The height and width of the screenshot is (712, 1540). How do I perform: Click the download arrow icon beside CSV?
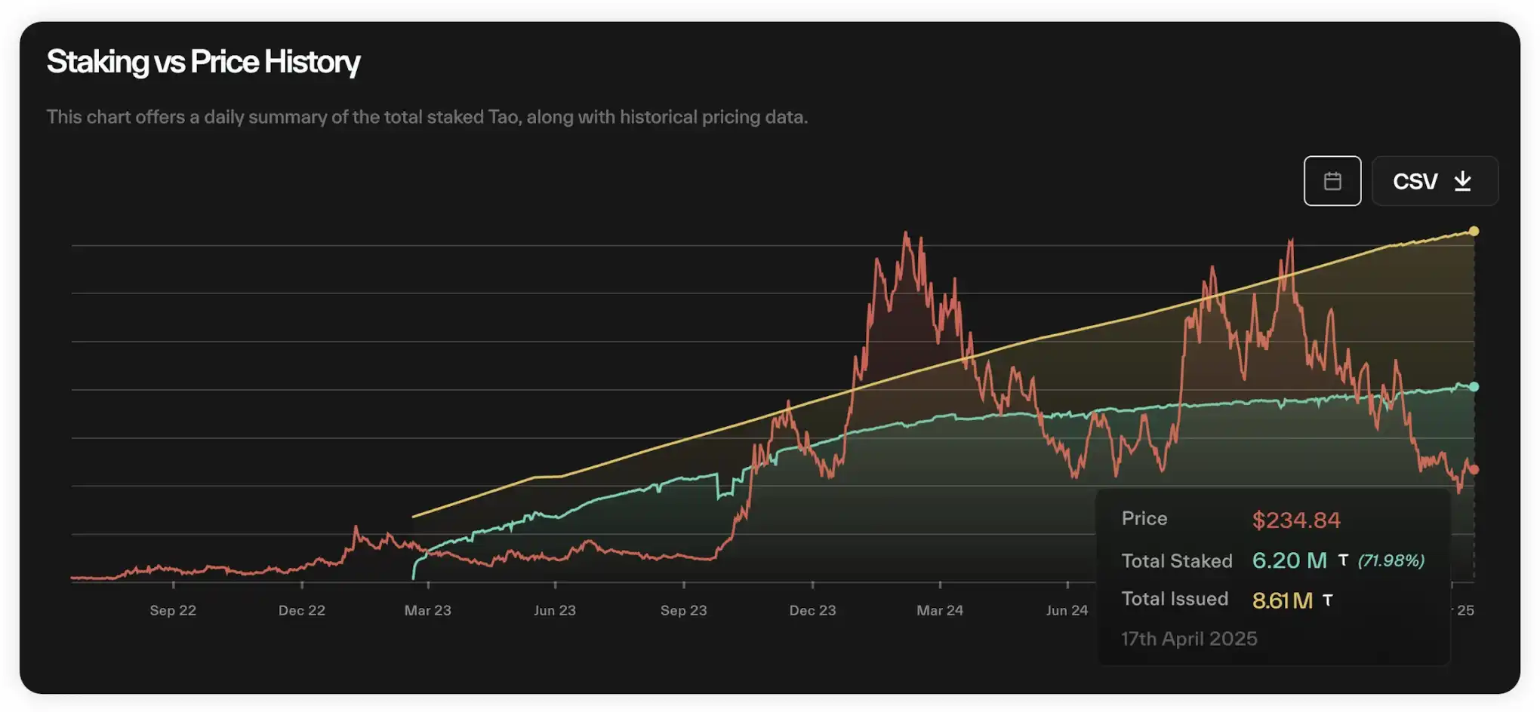click(1462, 181)
